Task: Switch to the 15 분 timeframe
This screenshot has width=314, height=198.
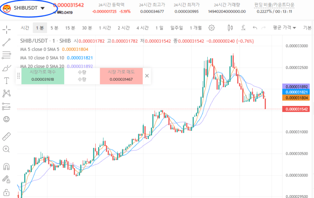Action: (70, 28)
